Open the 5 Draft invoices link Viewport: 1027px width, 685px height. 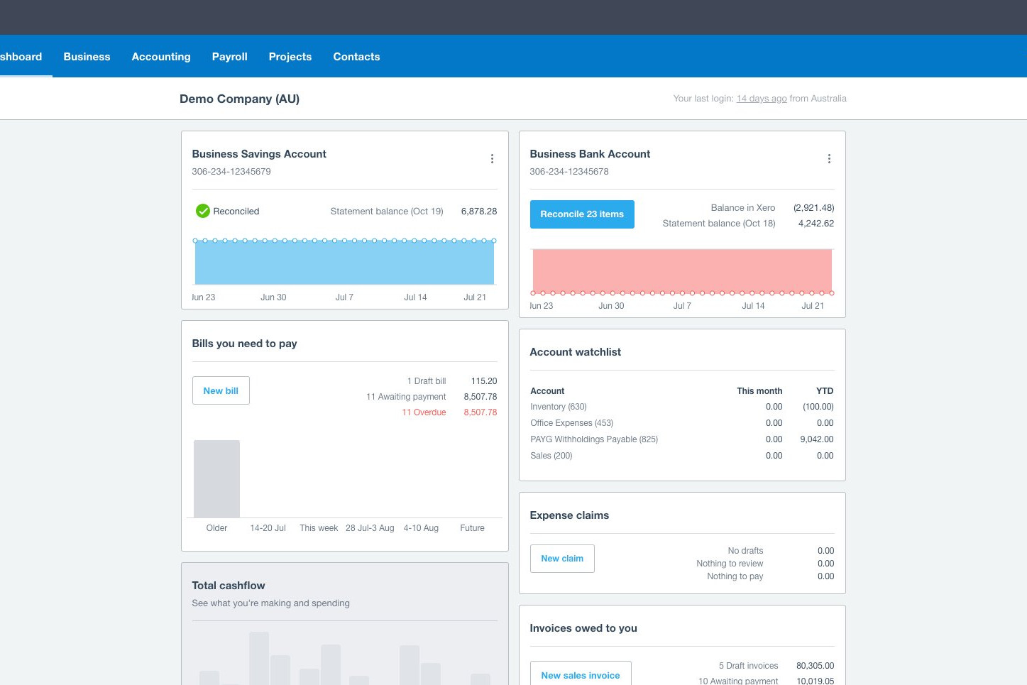(748, 666)
